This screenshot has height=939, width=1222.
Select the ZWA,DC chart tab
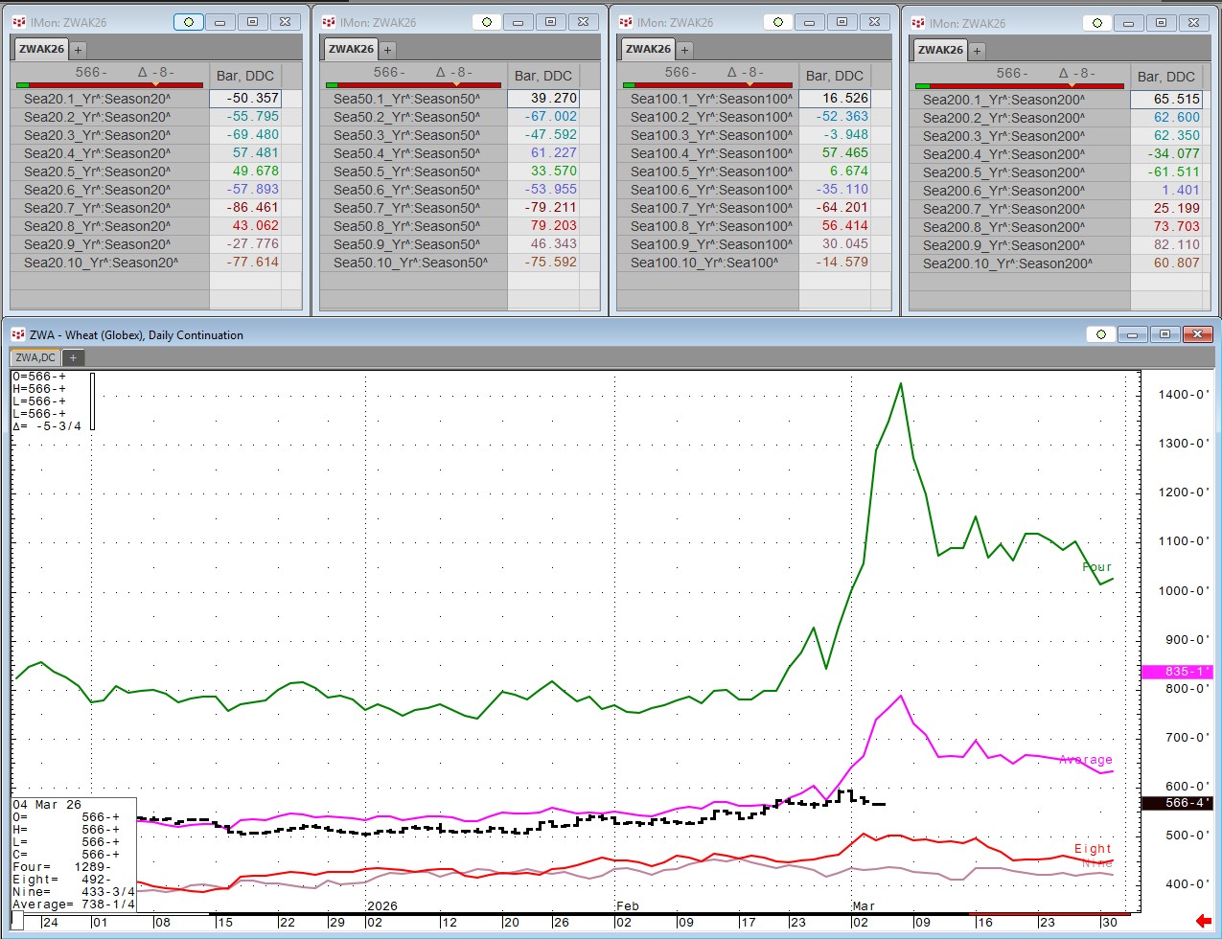point(35,357)
